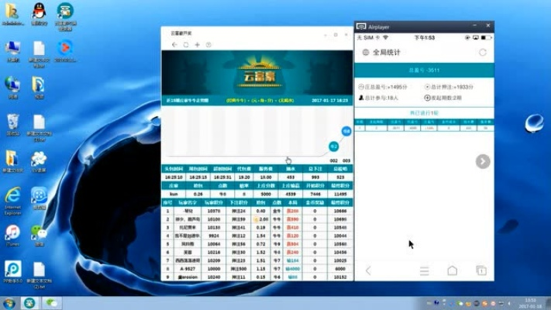
Task: Click the red win amount in row 1
Action: point(293,211)
